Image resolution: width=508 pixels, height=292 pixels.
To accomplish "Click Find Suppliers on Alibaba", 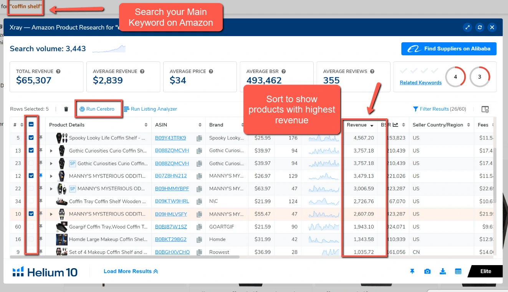I will (x=448, y=48).
